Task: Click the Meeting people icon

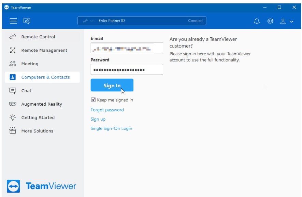Action: [13, 64]
